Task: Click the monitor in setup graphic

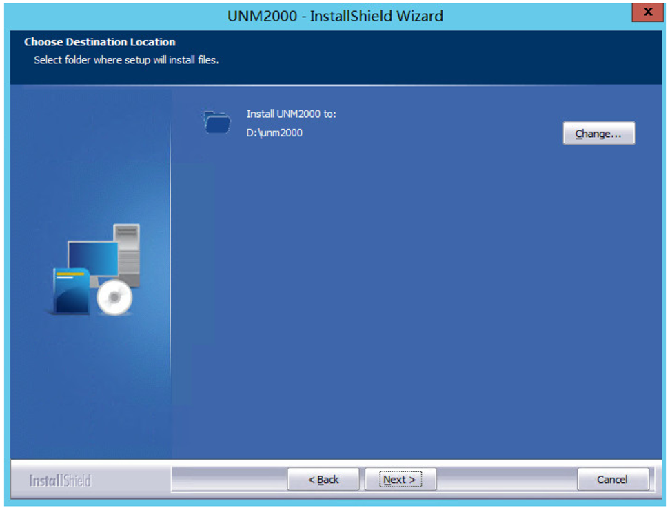Action: 93,260
